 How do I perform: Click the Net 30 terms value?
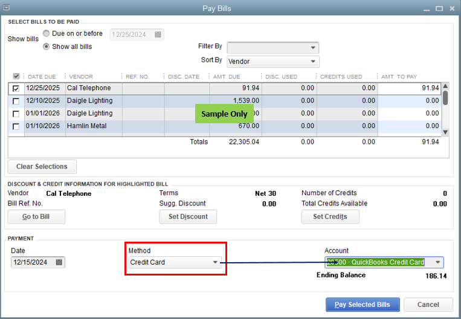pyautogui.click(x=265, y=193)
